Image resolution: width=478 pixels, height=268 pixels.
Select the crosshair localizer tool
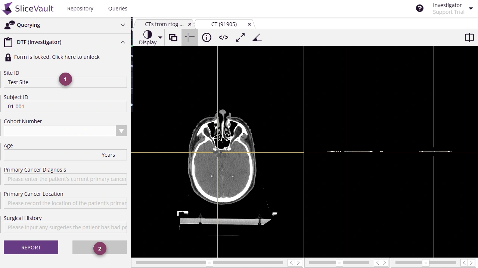pyautogui.click(x=189, y=37)
